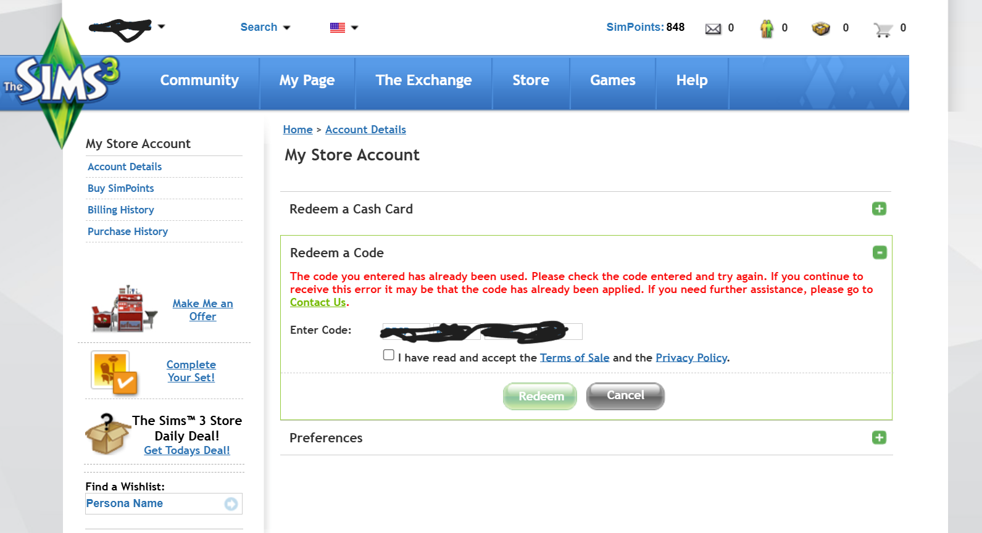Open The Exchange menu tab
Viewport: 982px width, 533px height.
click(x=423, y=81)
